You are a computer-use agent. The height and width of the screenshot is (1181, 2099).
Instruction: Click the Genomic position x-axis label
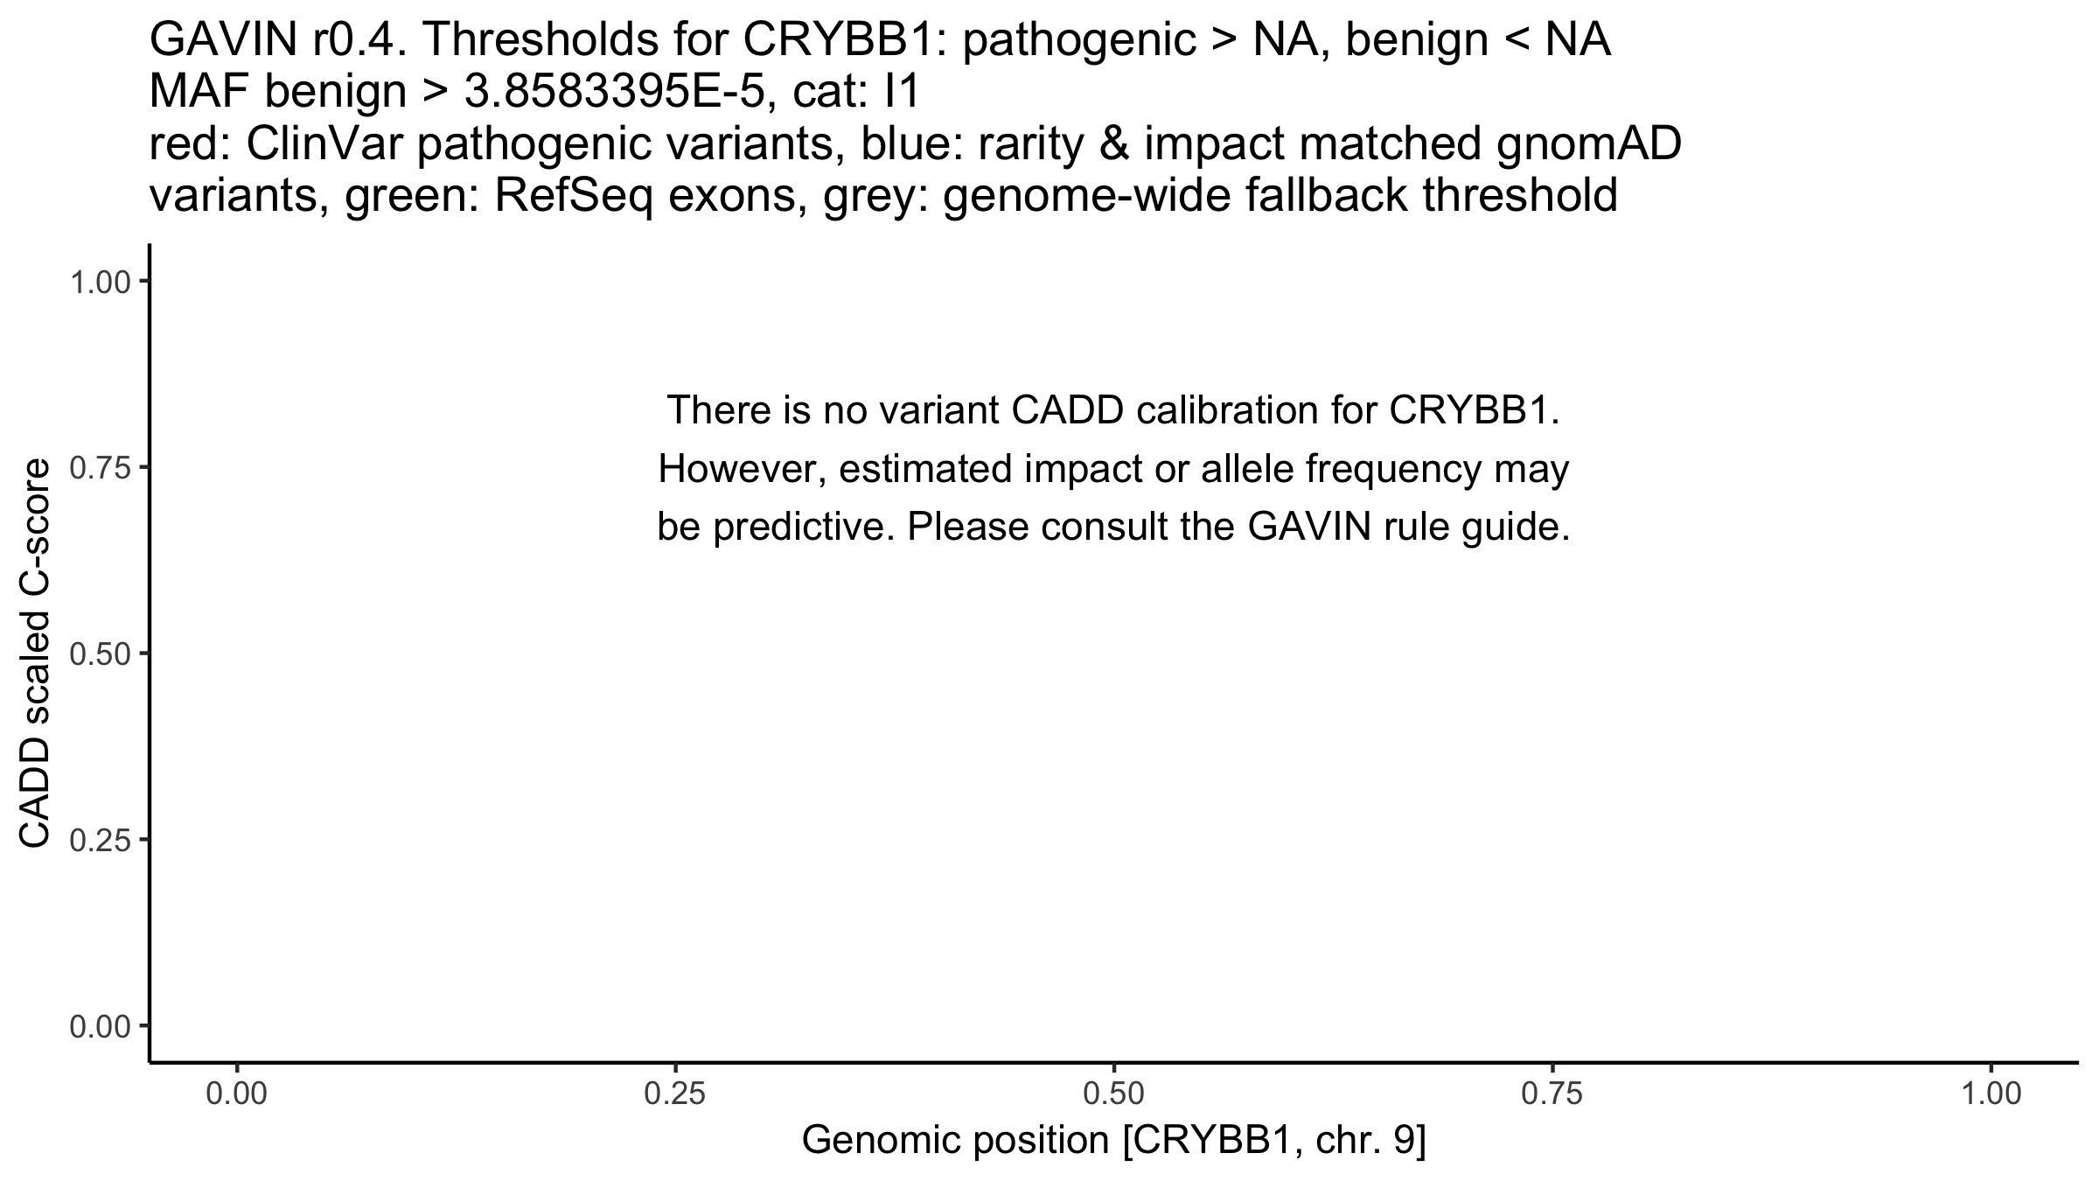(x=1113, y=1140)
